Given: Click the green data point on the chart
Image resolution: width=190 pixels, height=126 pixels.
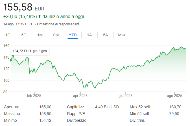Looking at the screenshot, I should click(x=11, y=60).
